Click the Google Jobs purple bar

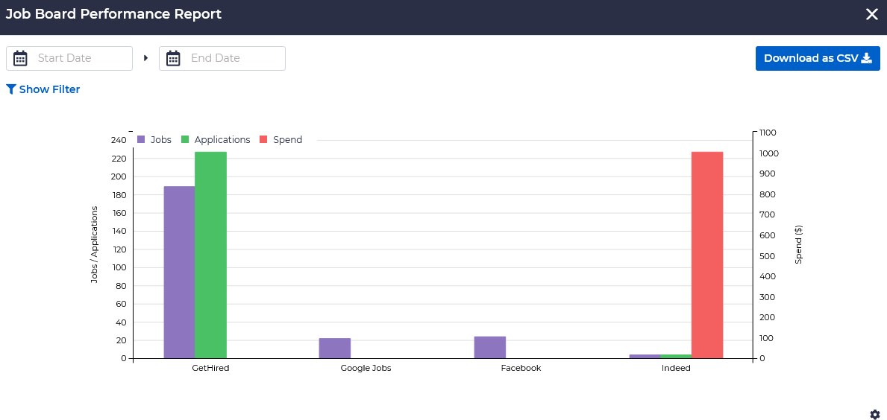pyautogui.click(x=334, y=349)
